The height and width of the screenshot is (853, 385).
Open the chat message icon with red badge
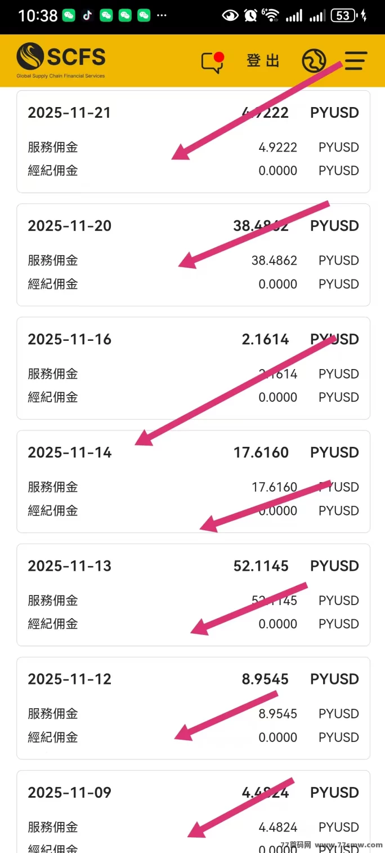(213, 61)
